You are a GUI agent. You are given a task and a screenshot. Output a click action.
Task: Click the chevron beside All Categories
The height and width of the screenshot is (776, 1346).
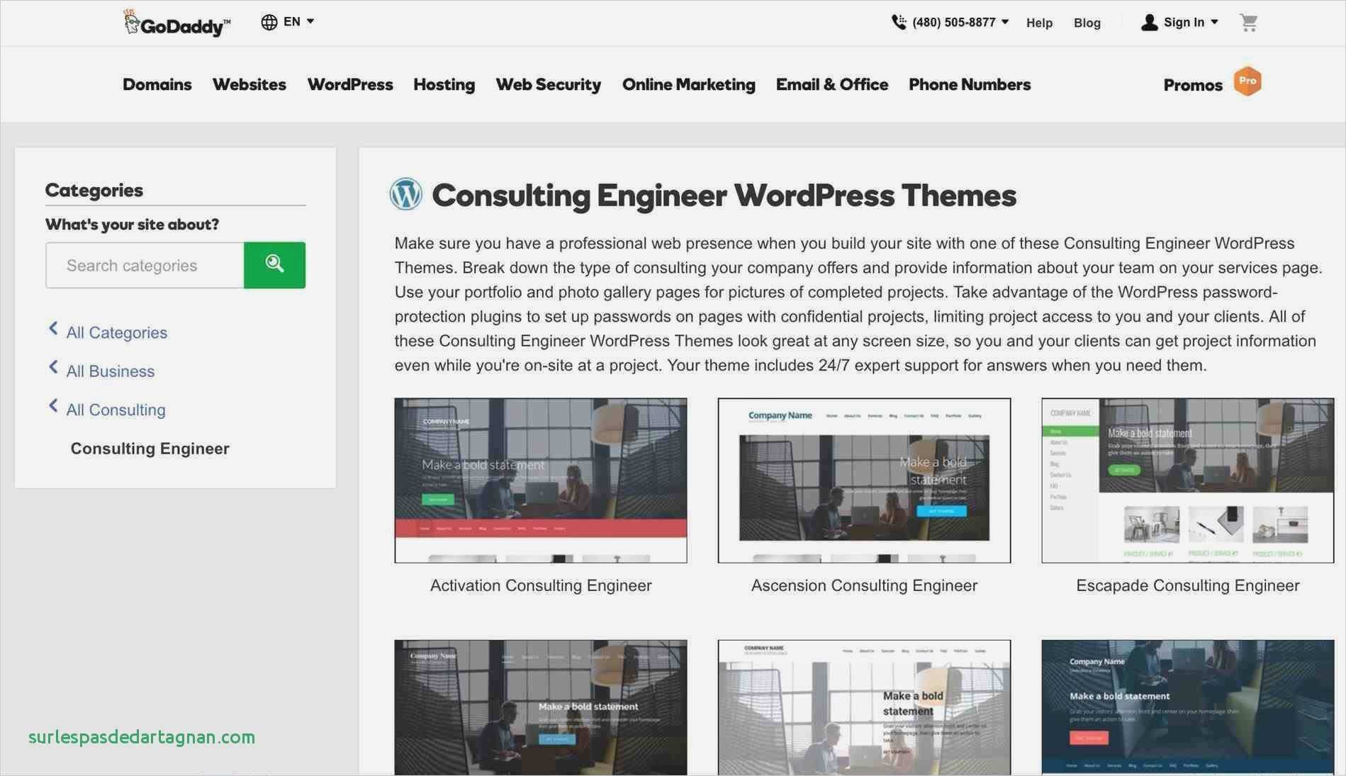tap(53, 328)
